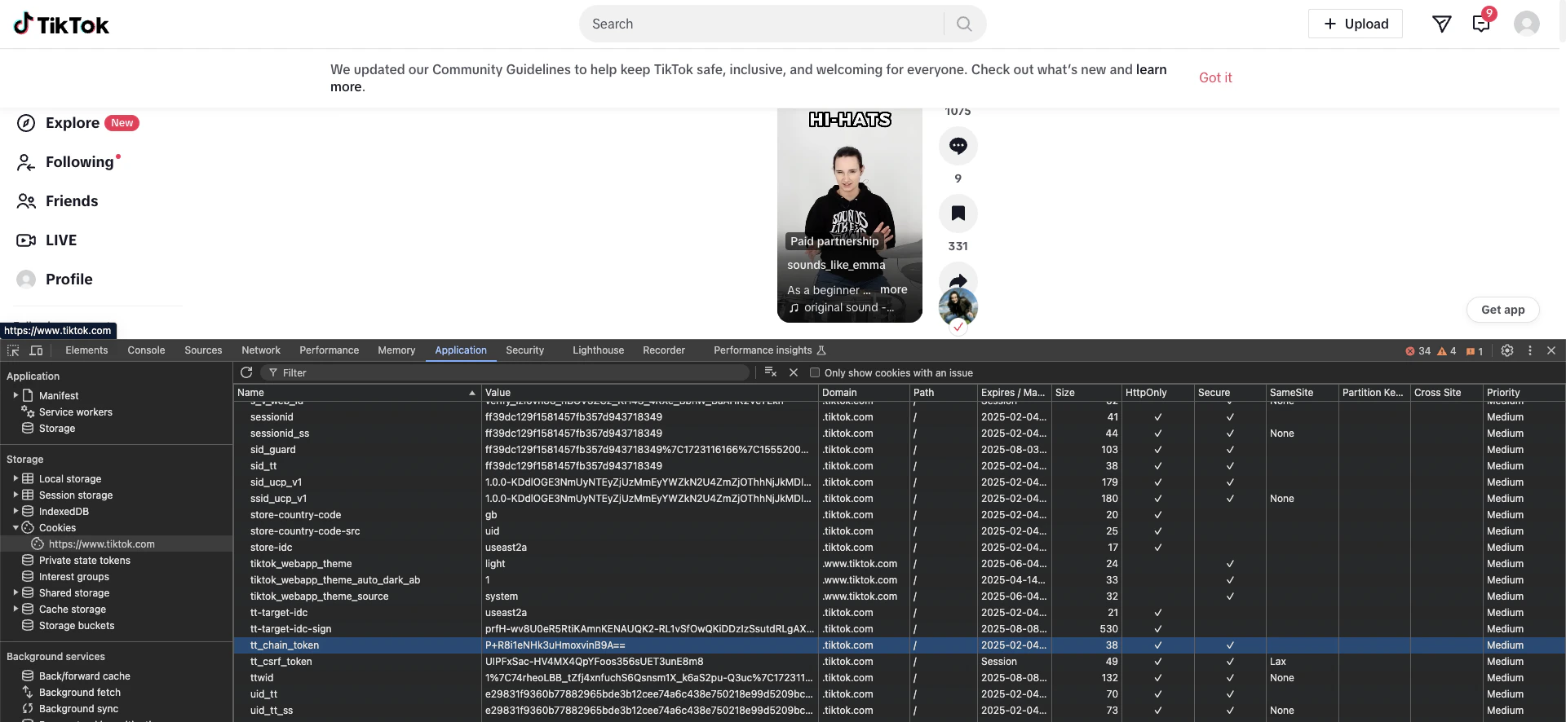Toggle Only show cookies with an issue
This screenshot has height=722, width=1566.
tap(815, 373)
